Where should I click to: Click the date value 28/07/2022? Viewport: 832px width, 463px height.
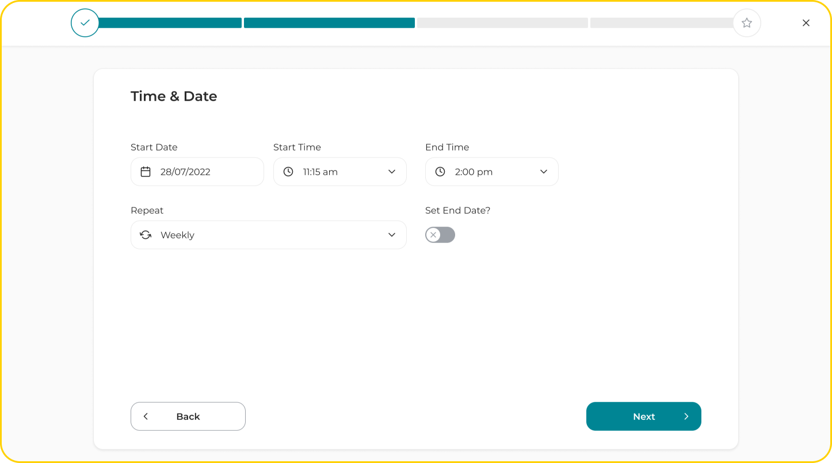[185, 172]
